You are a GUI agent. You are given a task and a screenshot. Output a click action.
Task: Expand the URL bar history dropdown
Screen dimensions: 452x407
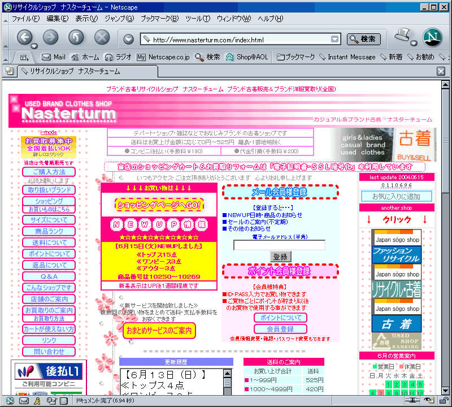[334, 39]
